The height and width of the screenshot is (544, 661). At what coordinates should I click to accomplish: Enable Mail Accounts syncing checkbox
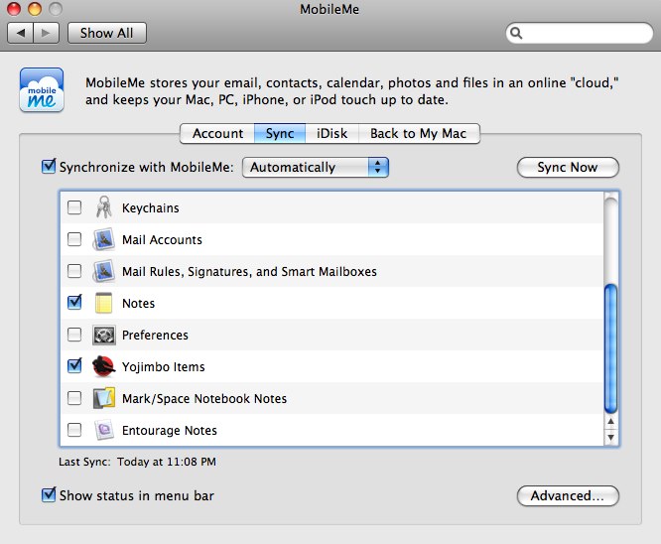click(x=74, y=239)
